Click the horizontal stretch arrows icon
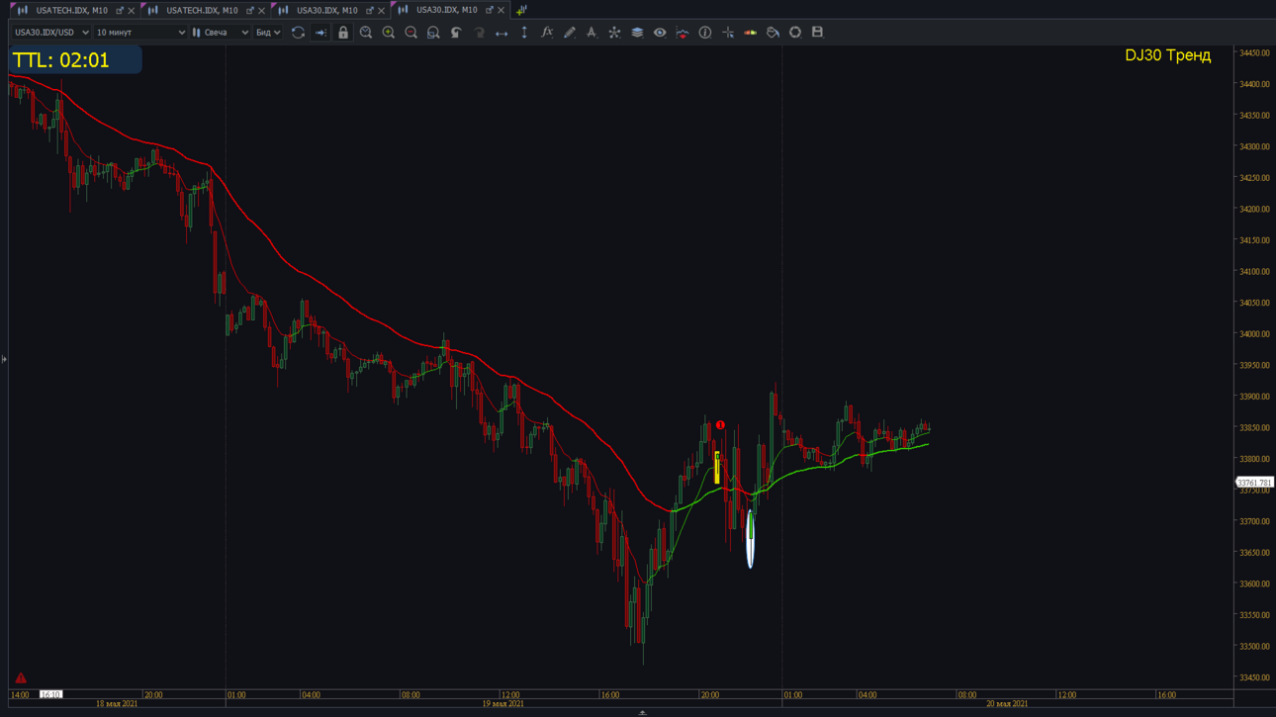This screenshot has height=717, width=1276. pyautogui.click(x=501, y=33)
